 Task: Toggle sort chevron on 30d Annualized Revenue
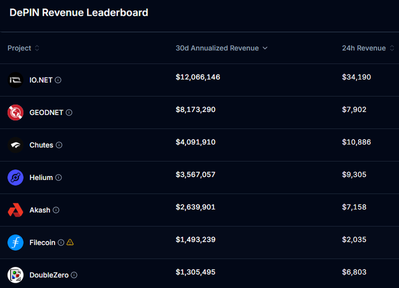[x=265, y=48]
